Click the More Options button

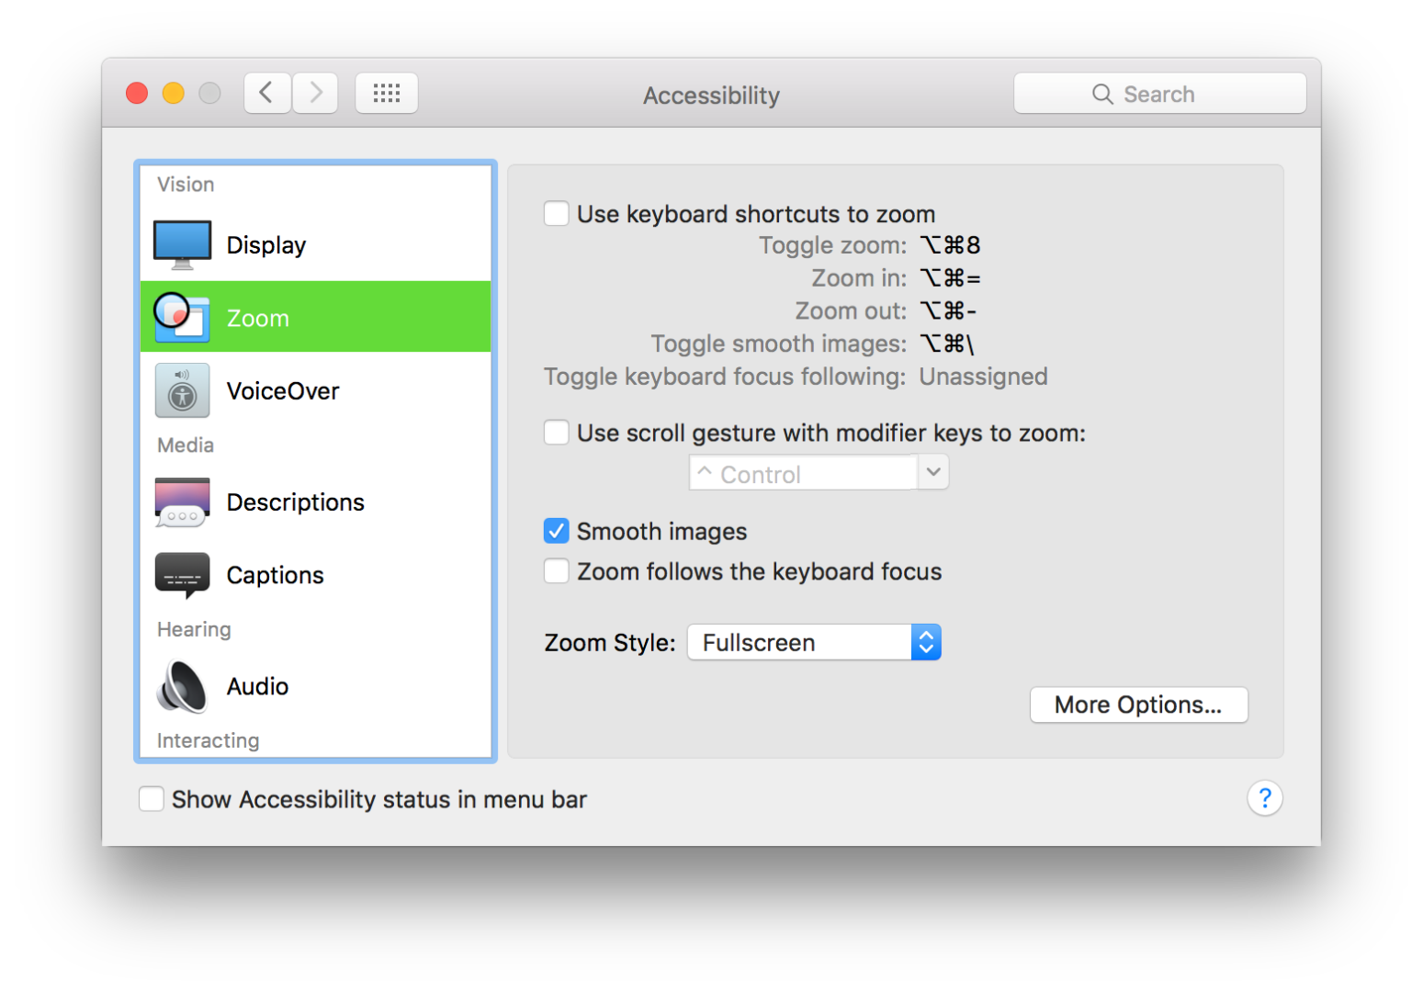pyautogui.click(x=1138, y=705)
